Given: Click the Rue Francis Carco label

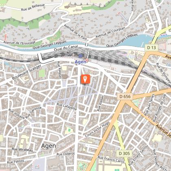Looking at the screenshot, I should pyautogui.click(x=111, y=159).
